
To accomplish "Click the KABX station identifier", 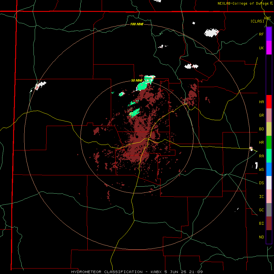I will (156, 272).
